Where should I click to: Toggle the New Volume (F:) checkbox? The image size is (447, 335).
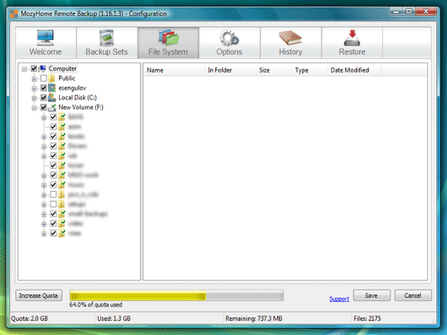(43, 107)
